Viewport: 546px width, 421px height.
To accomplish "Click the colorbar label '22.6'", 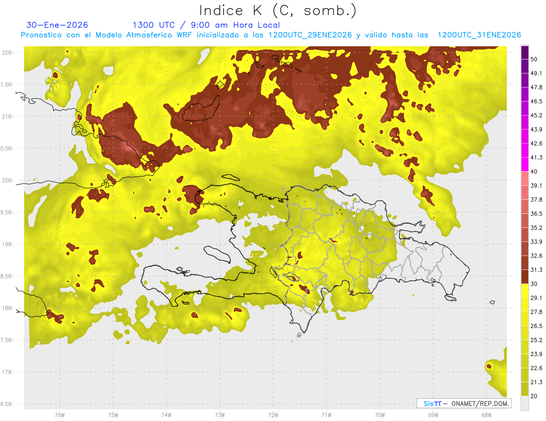I will click(x=536, y=368).
